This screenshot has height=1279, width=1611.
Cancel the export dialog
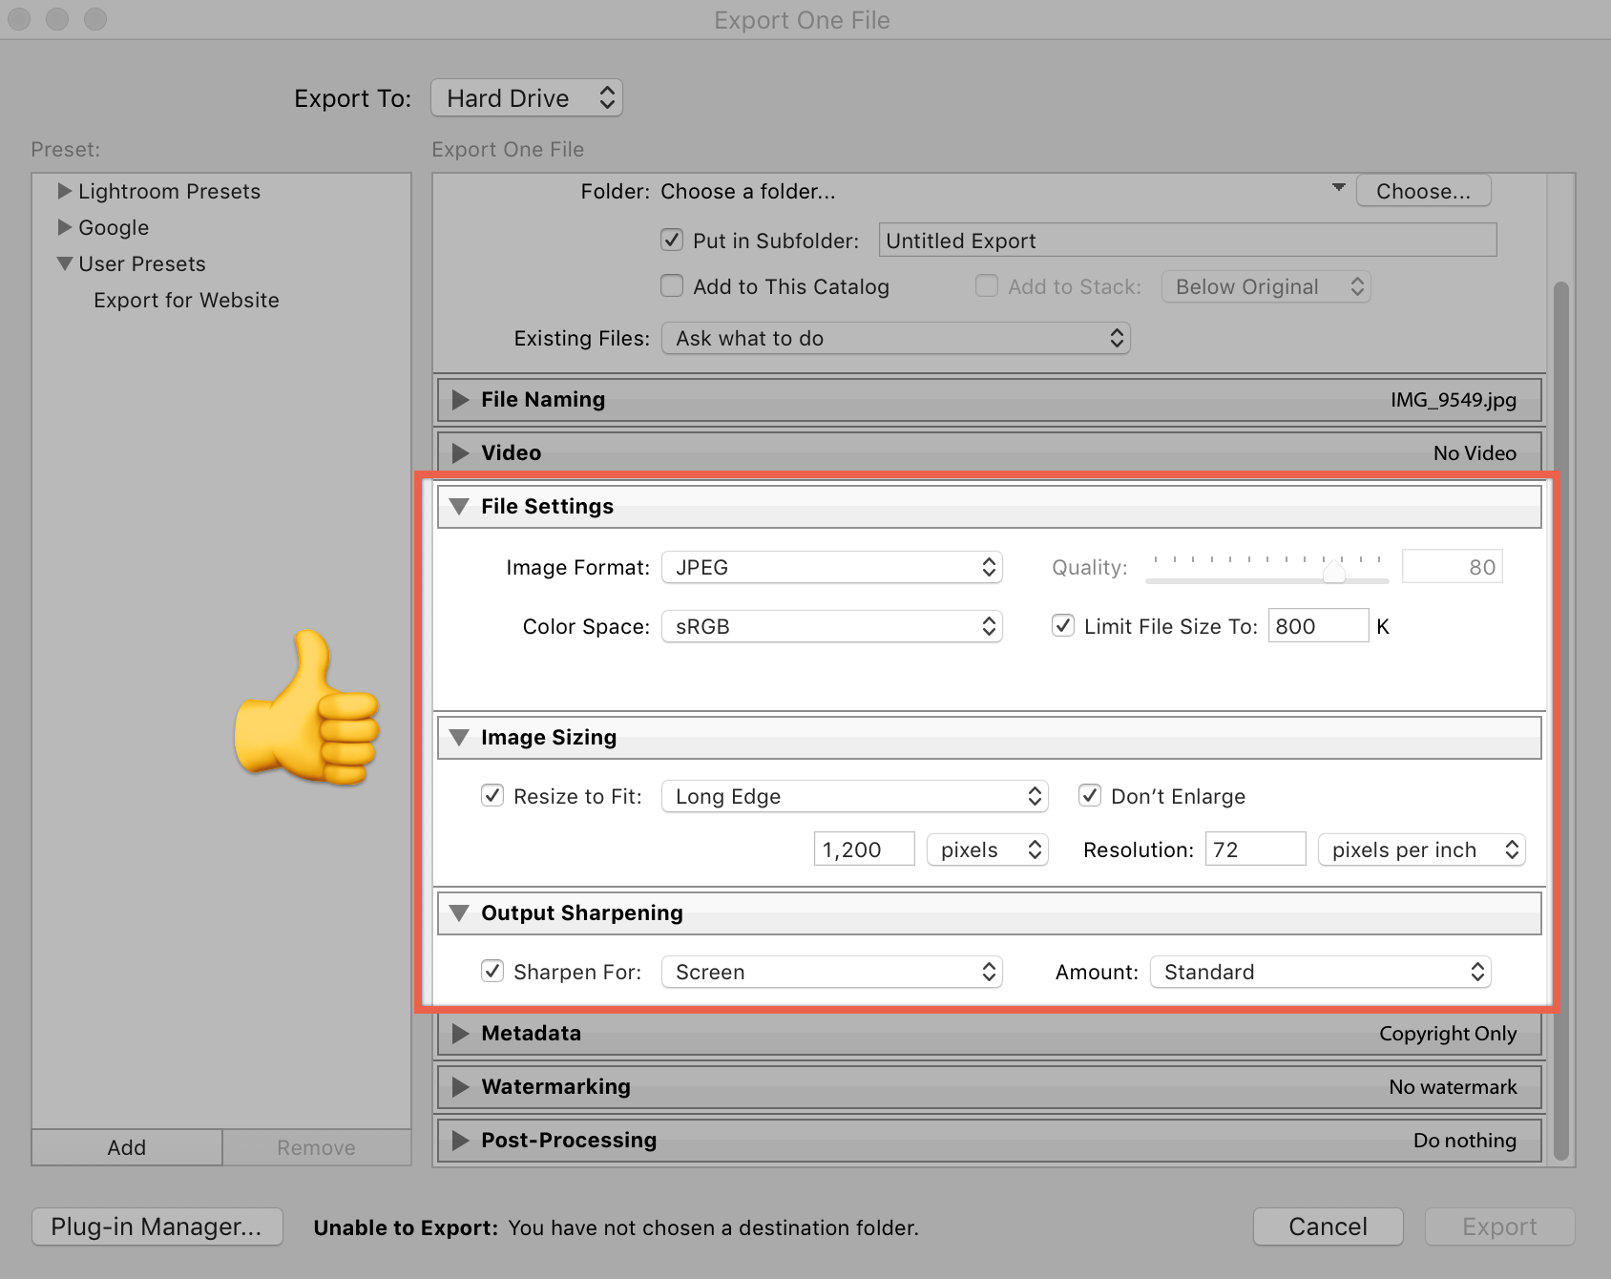click(x=1328, y=1227)
